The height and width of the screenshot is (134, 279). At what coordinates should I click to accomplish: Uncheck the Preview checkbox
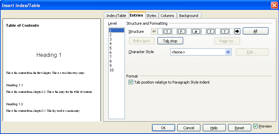pyautogui.click(x=256, y=126)
